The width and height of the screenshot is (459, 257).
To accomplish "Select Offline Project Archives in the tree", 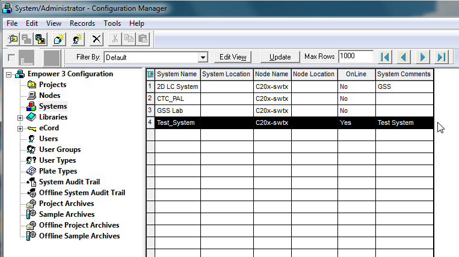I will [x=79, y=225].
